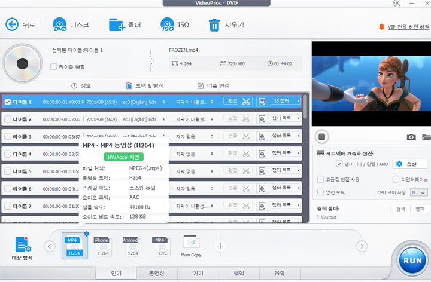The width and height of the screenshot is (431, 282).
Task: Click 열기 open output folder
Action: [420, 209]
